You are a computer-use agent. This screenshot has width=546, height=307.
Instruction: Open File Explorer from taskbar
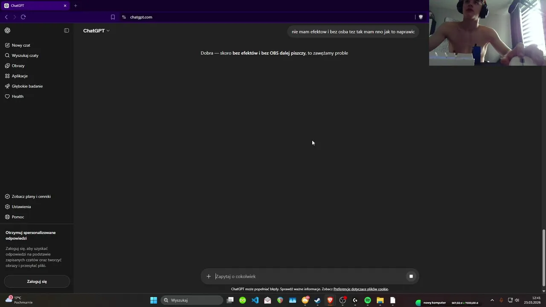(380, 300)
